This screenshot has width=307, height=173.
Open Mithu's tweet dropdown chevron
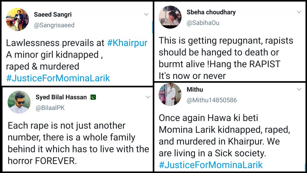pos(299,90)
